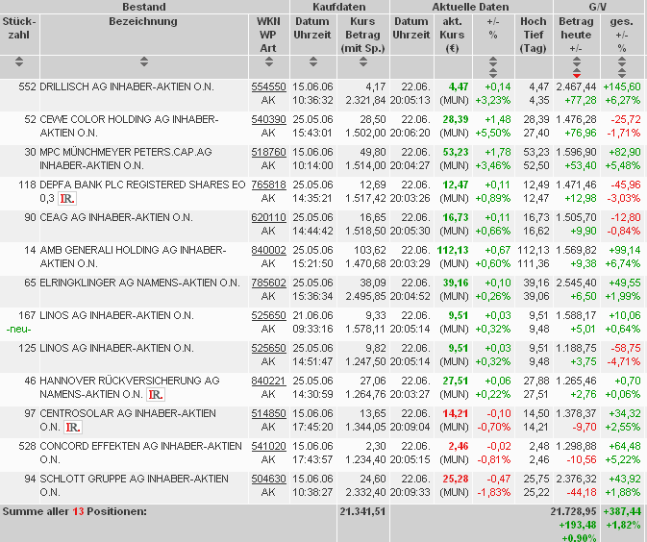Click today's total gain +193,48
This screenshot has height=542, width=647.
coord(578,525)
